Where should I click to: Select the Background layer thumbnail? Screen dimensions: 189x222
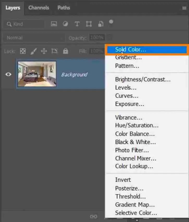pyautogui.click(x=37, y=74)
